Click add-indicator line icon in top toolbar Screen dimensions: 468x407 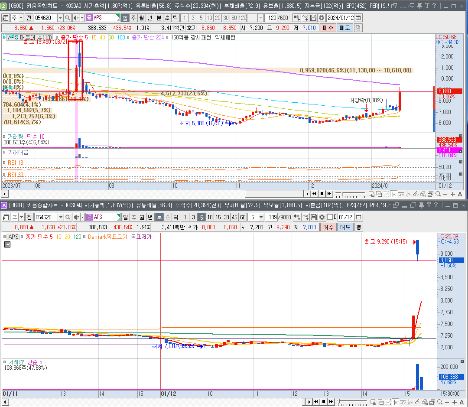point(305,18)
